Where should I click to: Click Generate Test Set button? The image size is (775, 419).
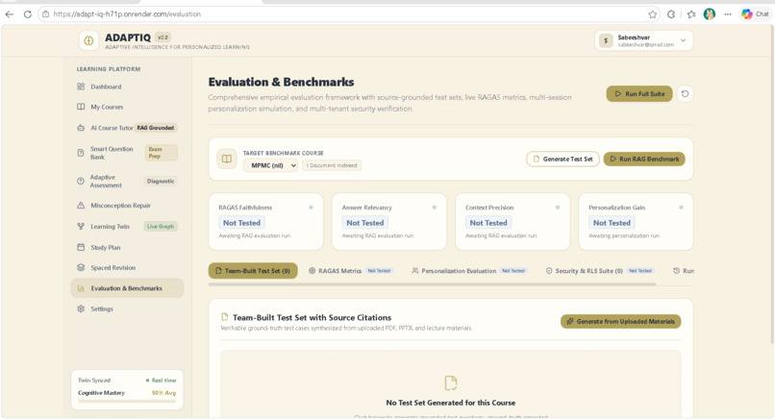coord(562,160)
